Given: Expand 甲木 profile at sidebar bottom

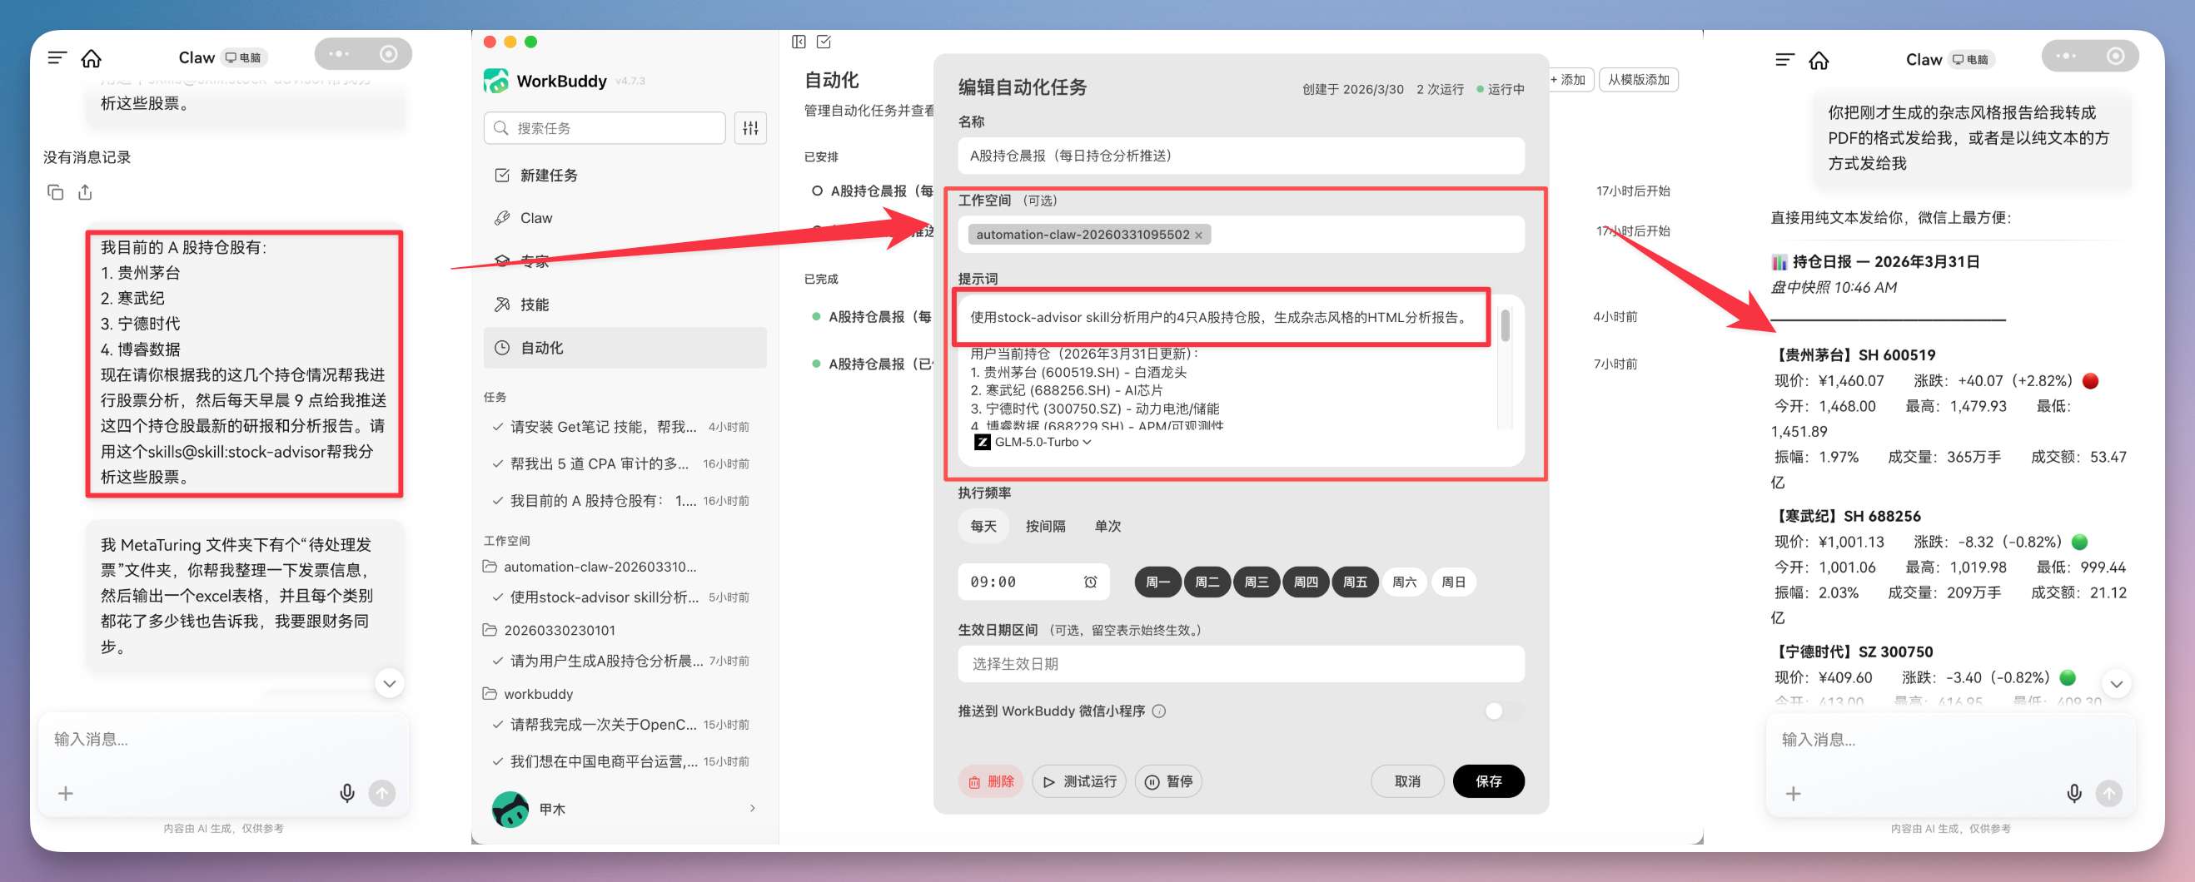Looking at the screenshot, I should click(752, 808).
